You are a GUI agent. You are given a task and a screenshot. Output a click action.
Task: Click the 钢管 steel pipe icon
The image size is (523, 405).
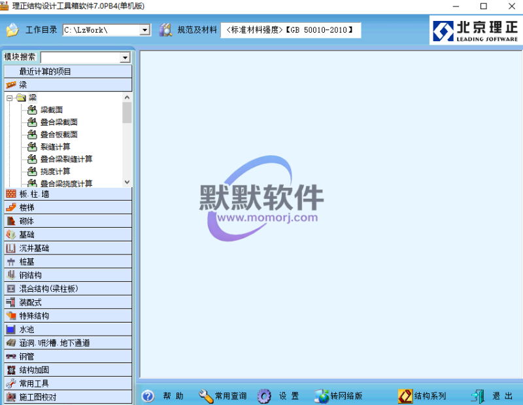tap(11, 356)
